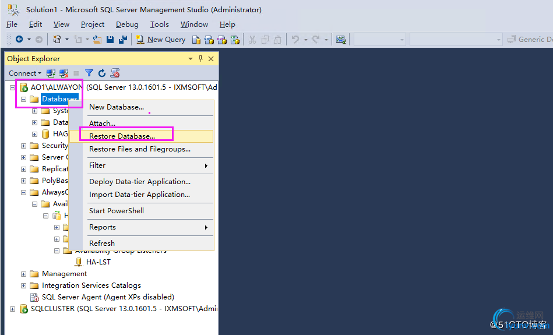Choose Deploy Data-tier Application...

(141, 182)
